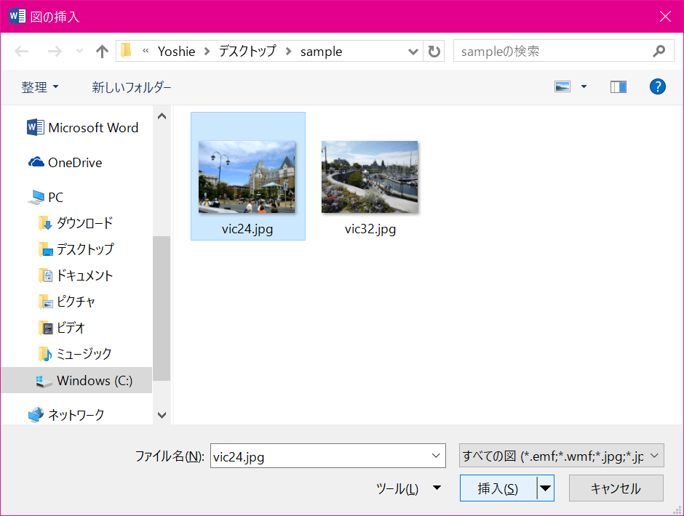Click the ドキュメント folder icon
Viewport: 684px width, 516px height.
45,275
